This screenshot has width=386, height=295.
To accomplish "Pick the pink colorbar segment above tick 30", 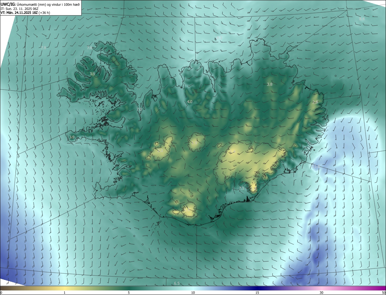I will pyautogui.click(x=321, y=288).
